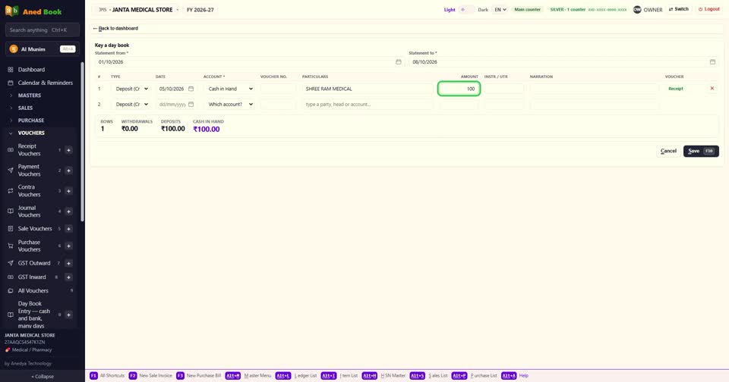729x382 pixels.
Task: Click the Logout button
Action: point(709,9)
